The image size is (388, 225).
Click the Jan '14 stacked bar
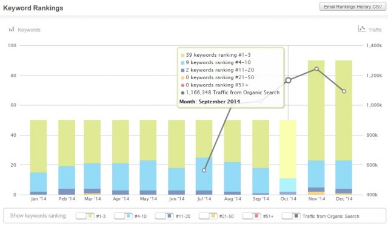38,157
